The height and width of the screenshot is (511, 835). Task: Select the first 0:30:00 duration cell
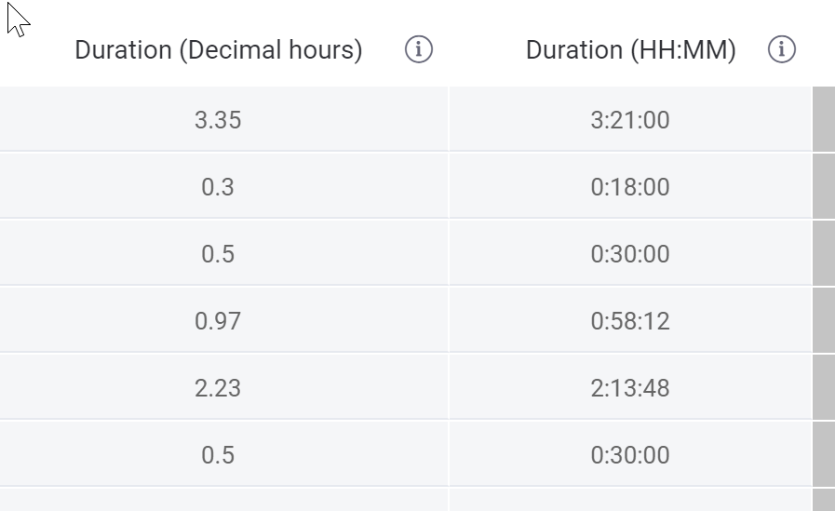tap(630, 253)
